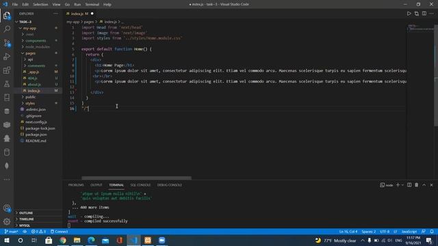438x246 pixels.
Task: Open the Testing flask view
Action: (7, 83)
